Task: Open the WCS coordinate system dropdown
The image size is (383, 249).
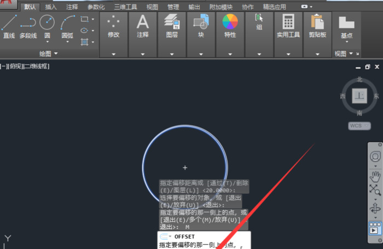Action: click(359, 126)
